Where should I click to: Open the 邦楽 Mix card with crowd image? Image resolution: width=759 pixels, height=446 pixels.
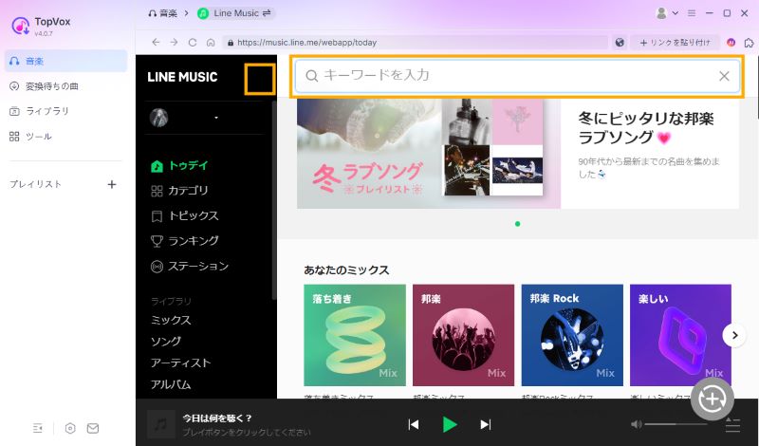[x=463, y=335]
